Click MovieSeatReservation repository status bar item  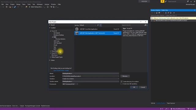pyautogui.click(x=178, y=109)
